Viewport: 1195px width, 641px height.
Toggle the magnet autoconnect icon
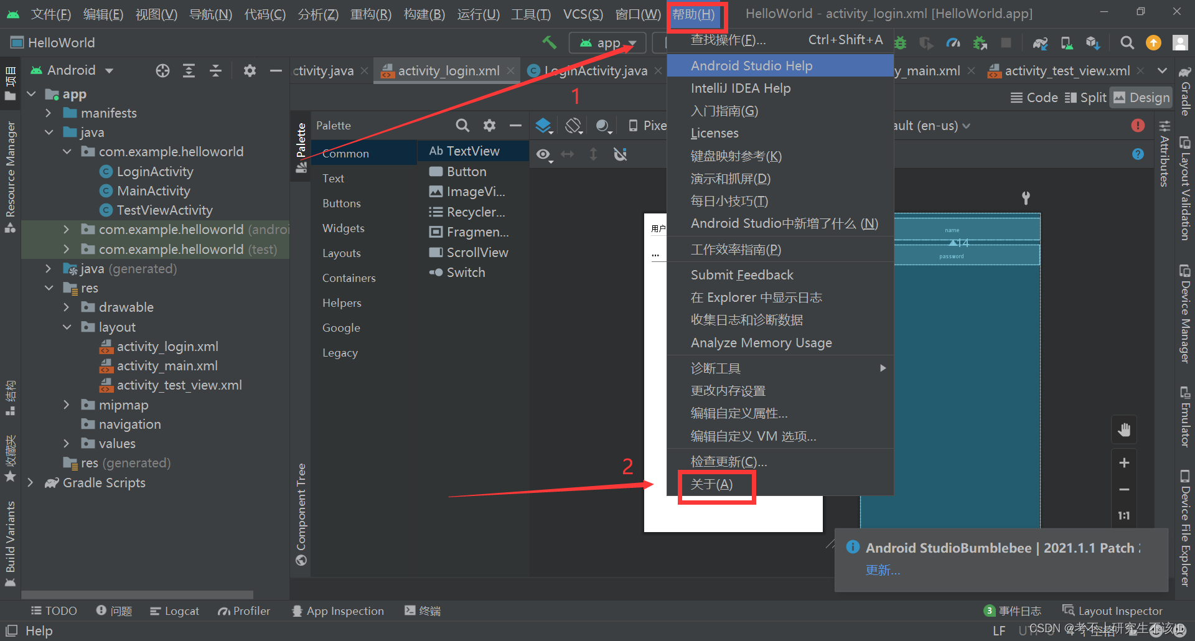(620, 154)
